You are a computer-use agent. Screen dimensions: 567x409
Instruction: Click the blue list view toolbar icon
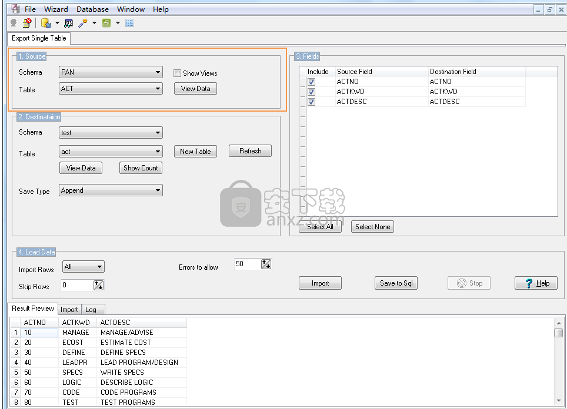(129, 23)
